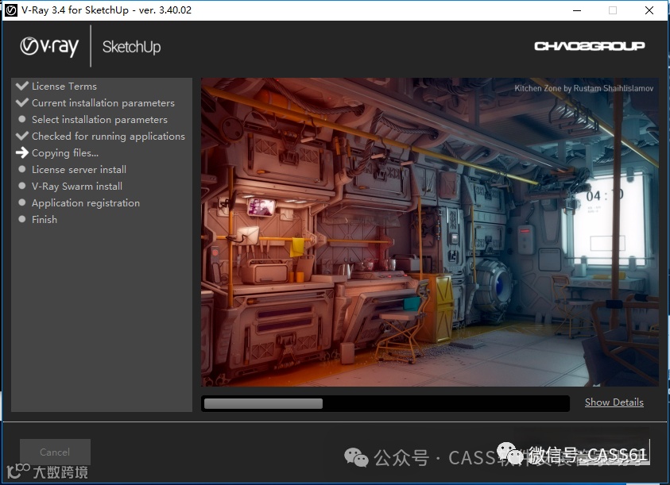Select the 'Copying files...' step text
Screen dimensions: 670x485
tap(65, 153)
